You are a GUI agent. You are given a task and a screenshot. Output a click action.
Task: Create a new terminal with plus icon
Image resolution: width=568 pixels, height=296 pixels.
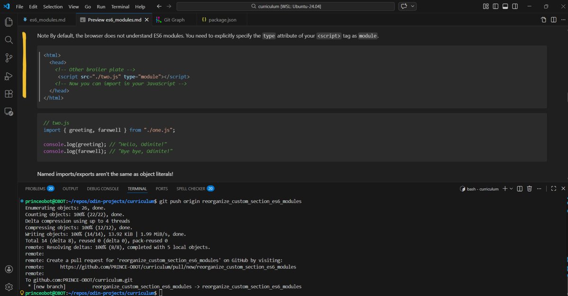505,189
